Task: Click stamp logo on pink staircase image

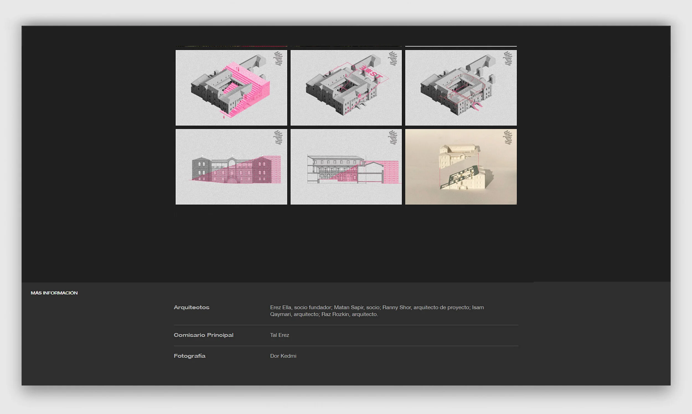Action: [278, 59]
